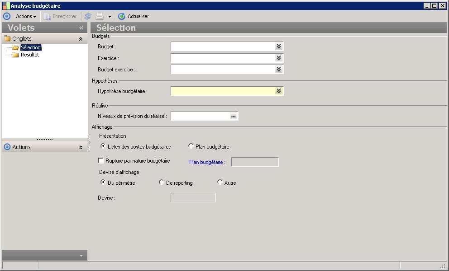Open the Hypothèse budgétaire dropdown

point(279,91)
